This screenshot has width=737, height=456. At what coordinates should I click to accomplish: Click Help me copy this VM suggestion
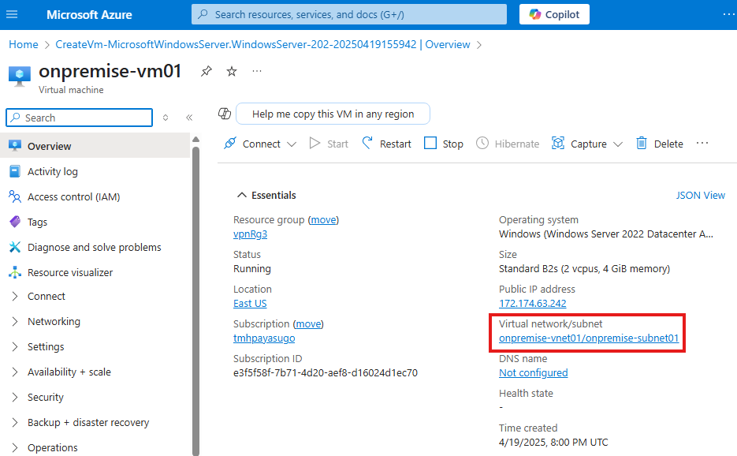coord(333,114)
